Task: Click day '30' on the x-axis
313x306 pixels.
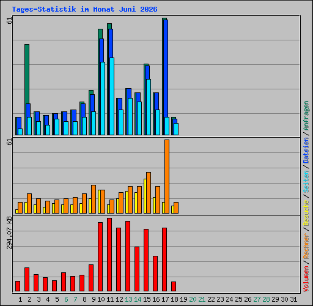Action: click(284, 299)
